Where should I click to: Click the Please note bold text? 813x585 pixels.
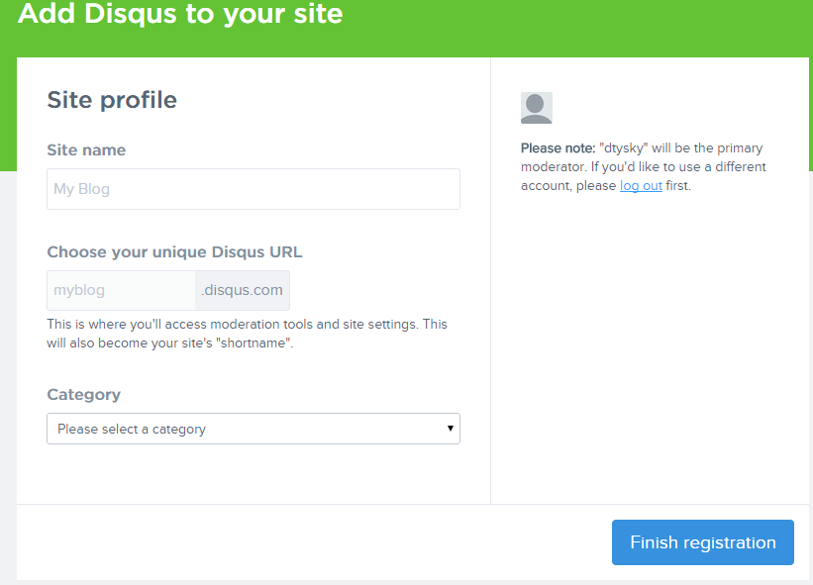tap(558, 148)
